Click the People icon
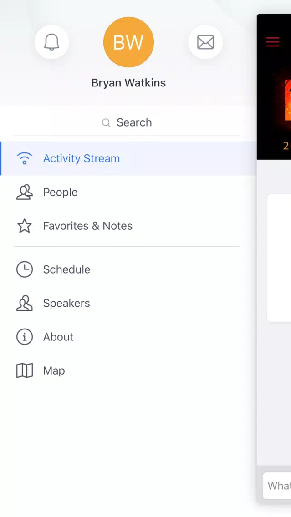 25,192
